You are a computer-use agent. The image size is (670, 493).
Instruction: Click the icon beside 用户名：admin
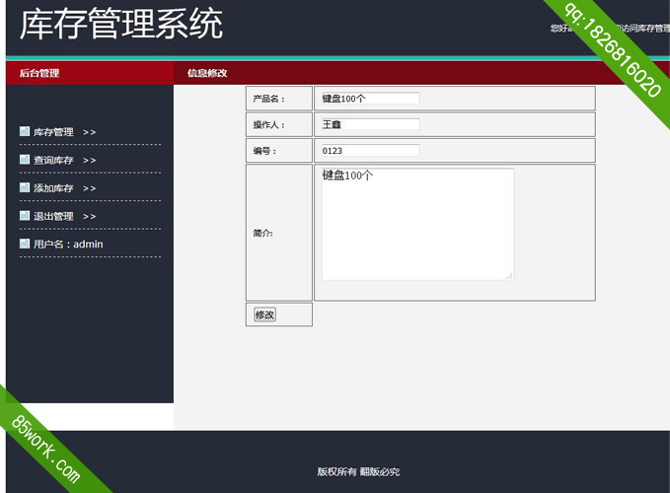25,244
